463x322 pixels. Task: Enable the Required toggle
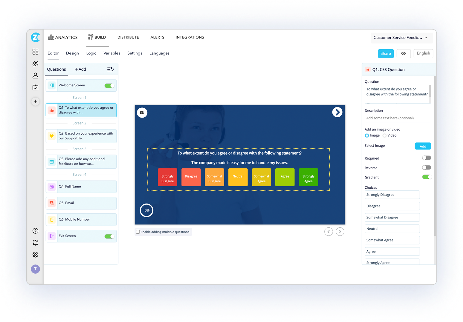[x=427, y=158]
